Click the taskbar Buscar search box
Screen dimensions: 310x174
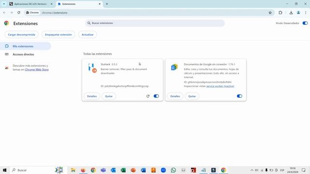click(x=39, y=170)
